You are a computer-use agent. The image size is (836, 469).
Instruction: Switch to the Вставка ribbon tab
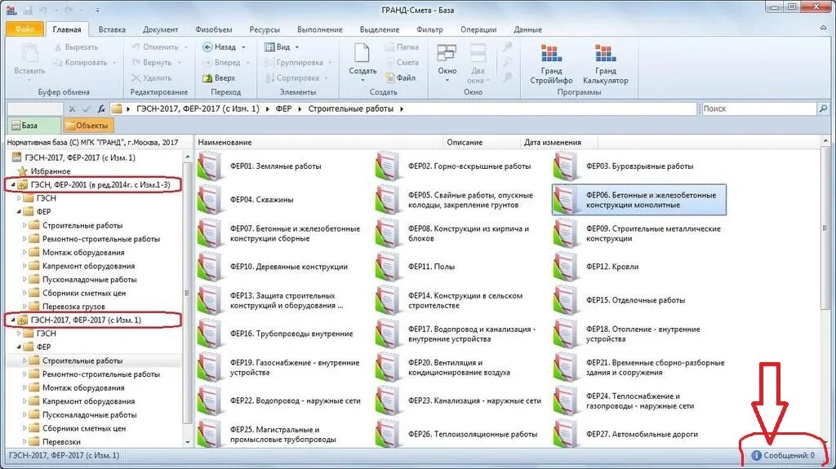click(112, 30)
